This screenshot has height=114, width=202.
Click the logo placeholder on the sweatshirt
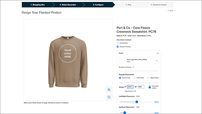68,53
